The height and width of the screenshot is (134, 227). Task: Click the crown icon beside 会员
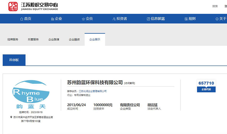click(x=83, y=19)
